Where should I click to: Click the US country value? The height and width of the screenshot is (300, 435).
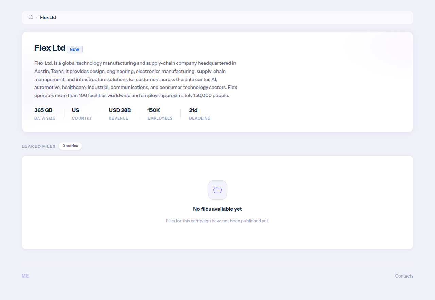[x=75, y=110]
